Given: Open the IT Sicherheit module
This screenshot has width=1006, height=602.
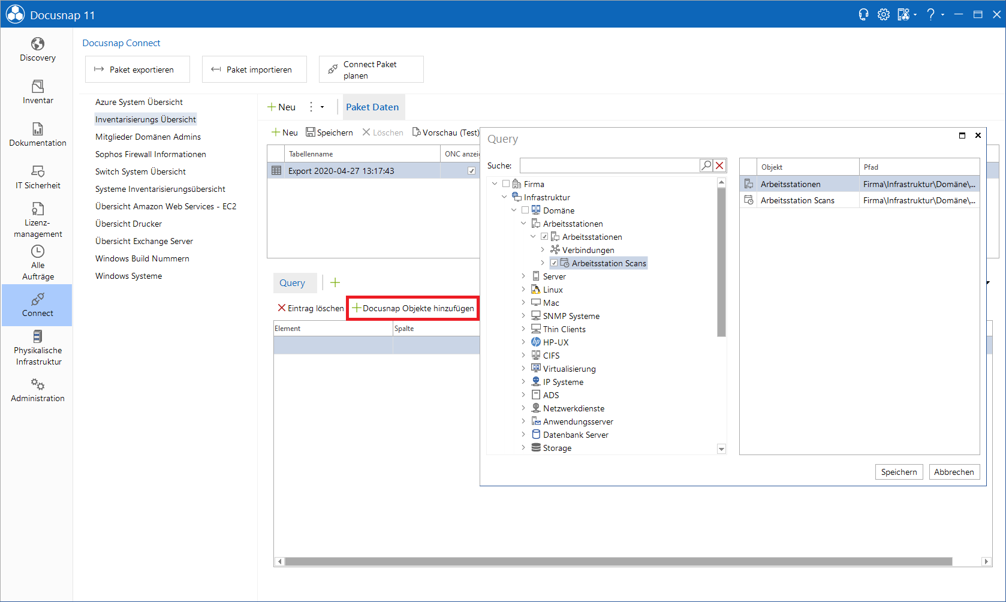Looking at the screenshot, I should point(37,177).
